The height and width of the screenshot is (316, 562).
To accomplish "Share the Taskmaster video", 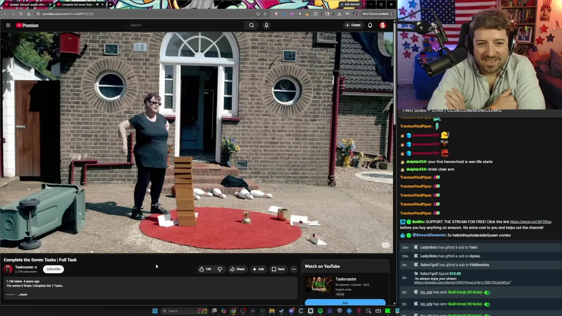I will point(238,269).
